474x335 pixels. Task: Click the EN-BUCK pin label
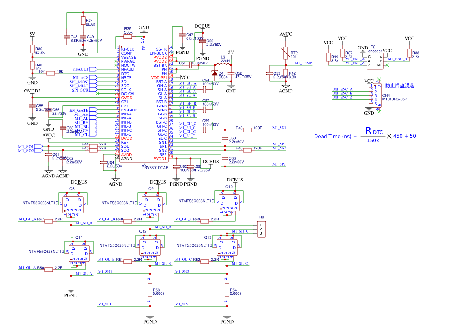158,53
